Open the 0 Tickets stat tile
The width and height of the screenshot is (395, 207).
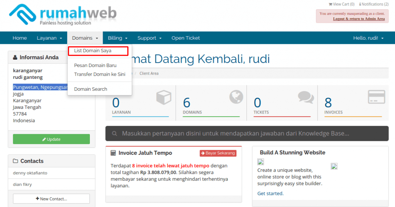[x=282, y=103]
